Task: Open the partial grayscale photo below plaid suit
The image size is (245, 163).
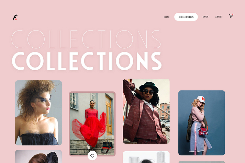Action: point(146,157)
